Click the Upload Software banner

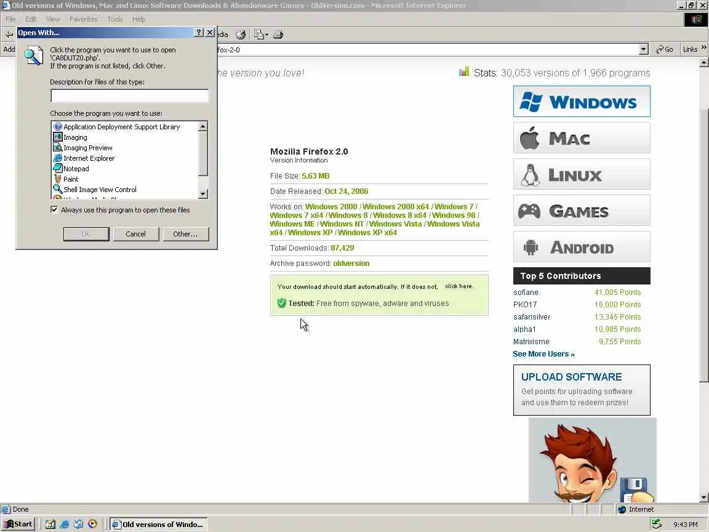[582, 390]
